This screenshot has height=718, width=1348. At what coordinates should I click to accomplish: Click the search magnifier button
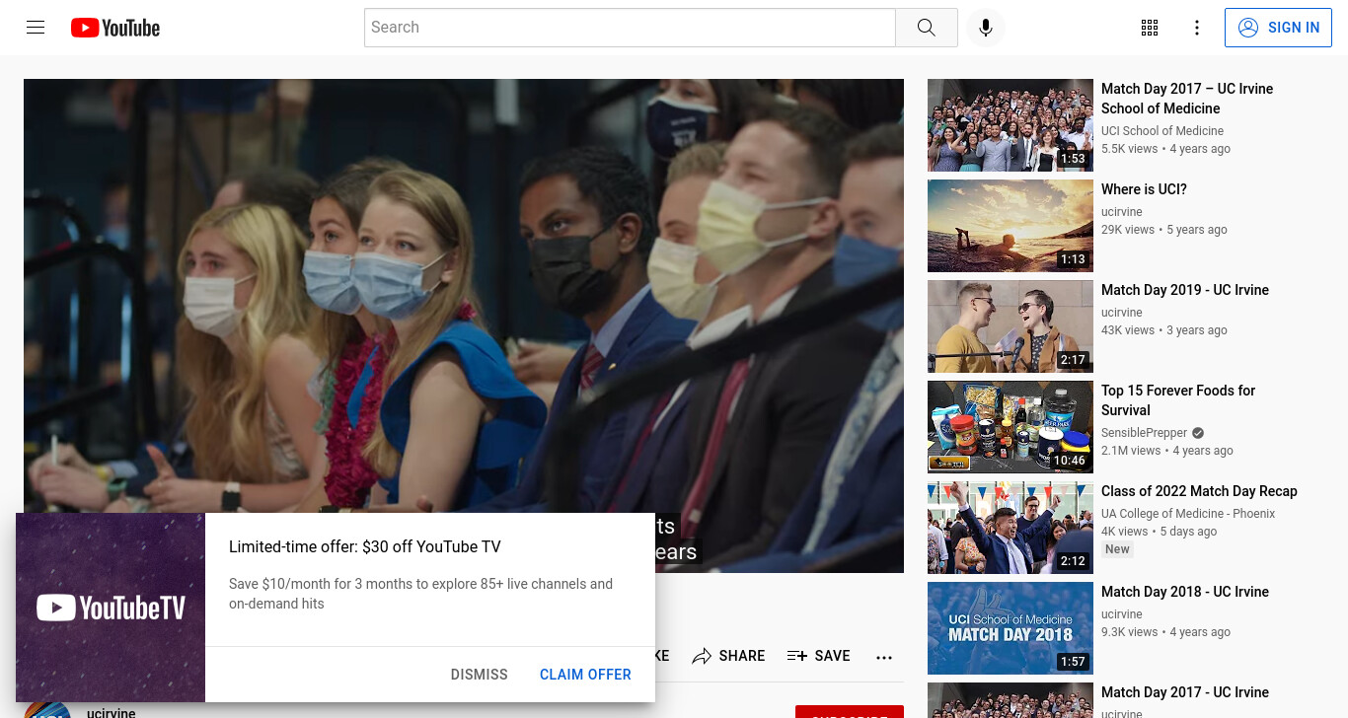coord(926,28)
